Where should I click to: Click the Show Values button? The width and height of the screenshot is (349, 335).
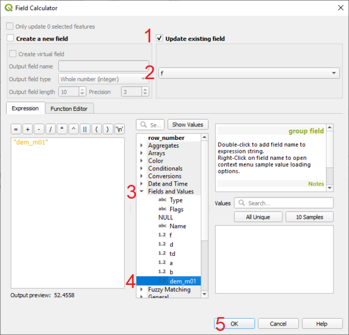[x=187, y=124]
